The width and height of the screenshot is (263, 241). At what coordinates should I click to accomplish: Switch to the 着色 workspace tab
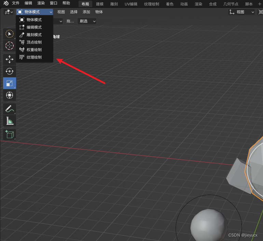point(169,4)
